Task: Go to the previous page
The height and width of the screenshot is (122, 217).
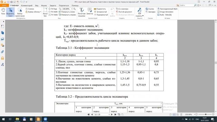Action: [x=92, y=115]
